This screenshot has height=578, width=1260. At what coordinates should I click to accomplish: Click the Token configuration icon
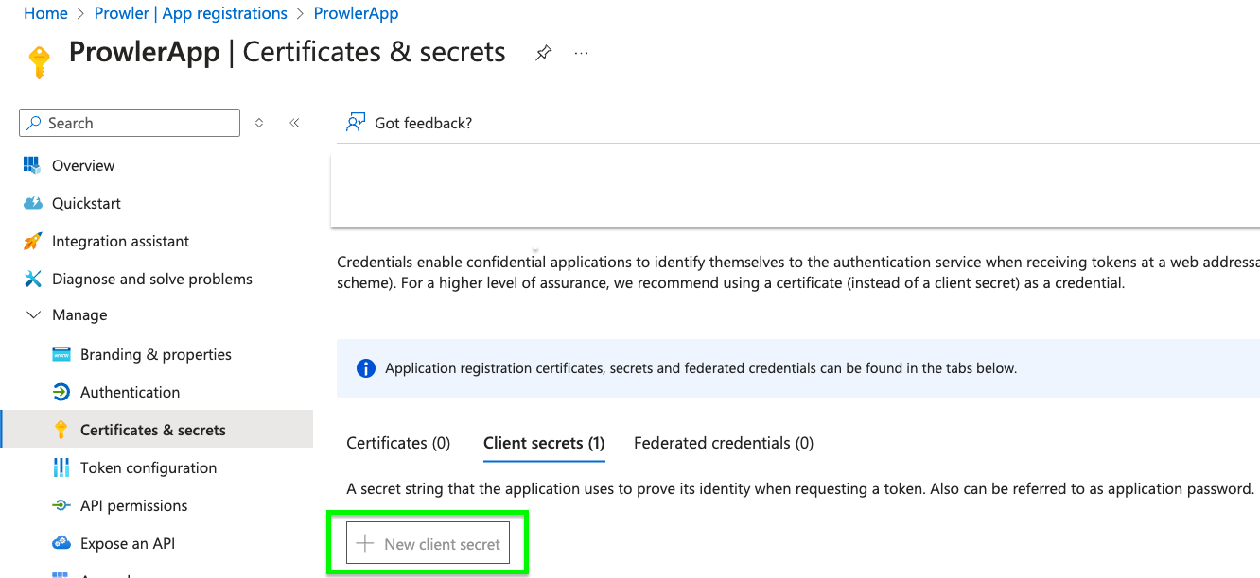61,467
